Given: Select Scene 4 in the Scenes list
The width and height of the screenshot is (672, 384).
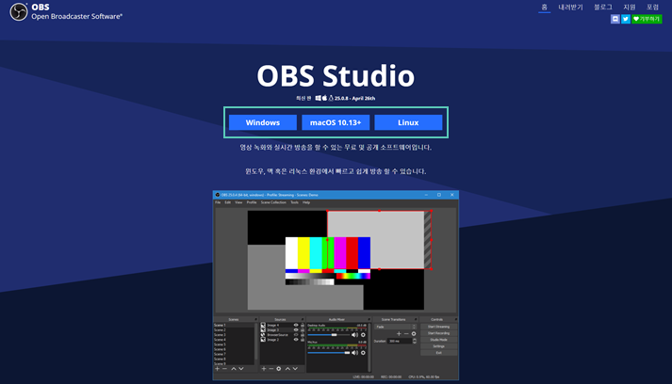Looking at the screenshot, I should [x=234, y=340].
